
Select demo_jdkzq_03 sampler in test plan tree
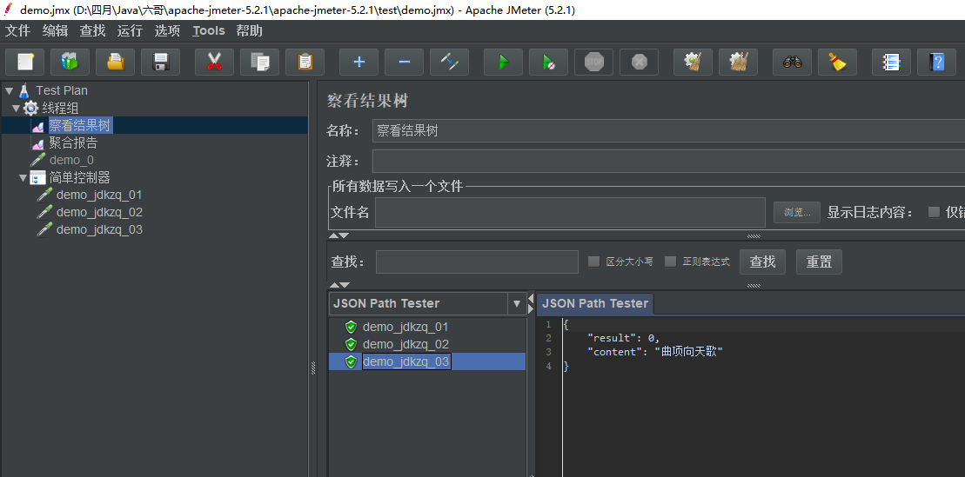pyautogui.click(x=98, y=229)
